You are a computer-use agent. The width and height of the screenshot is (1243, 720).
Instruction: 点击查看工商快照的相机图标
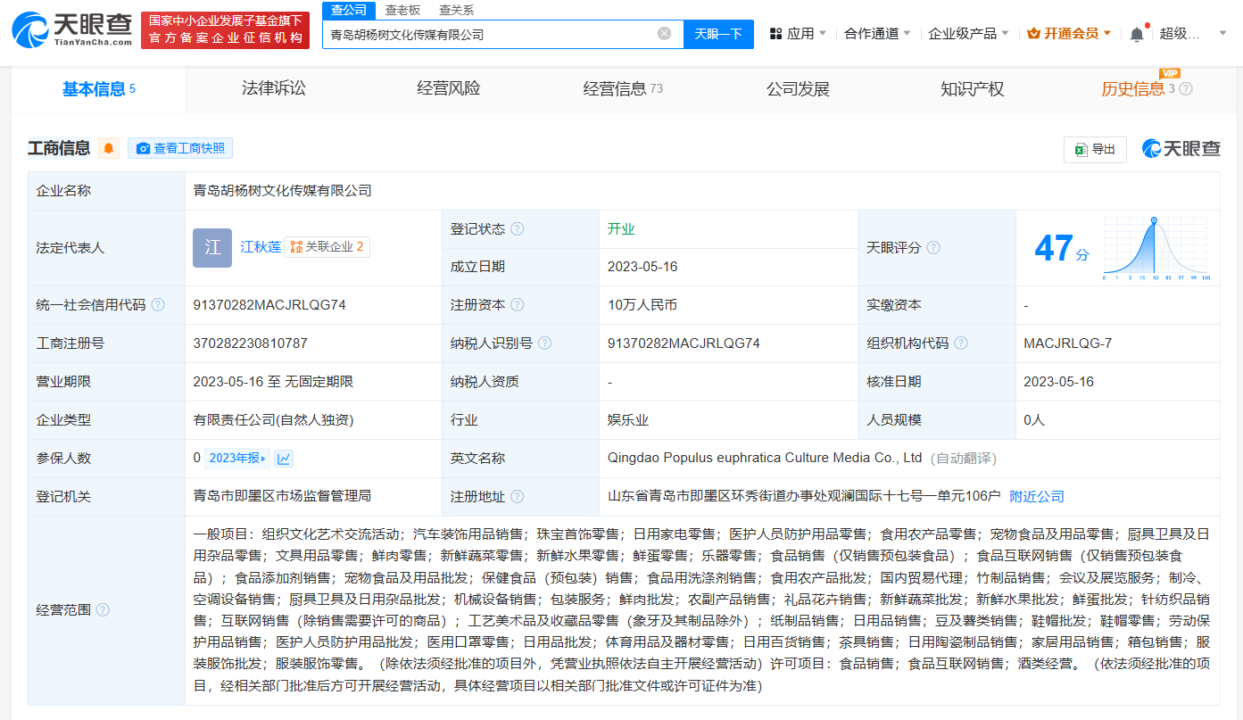tap(144, 148)
